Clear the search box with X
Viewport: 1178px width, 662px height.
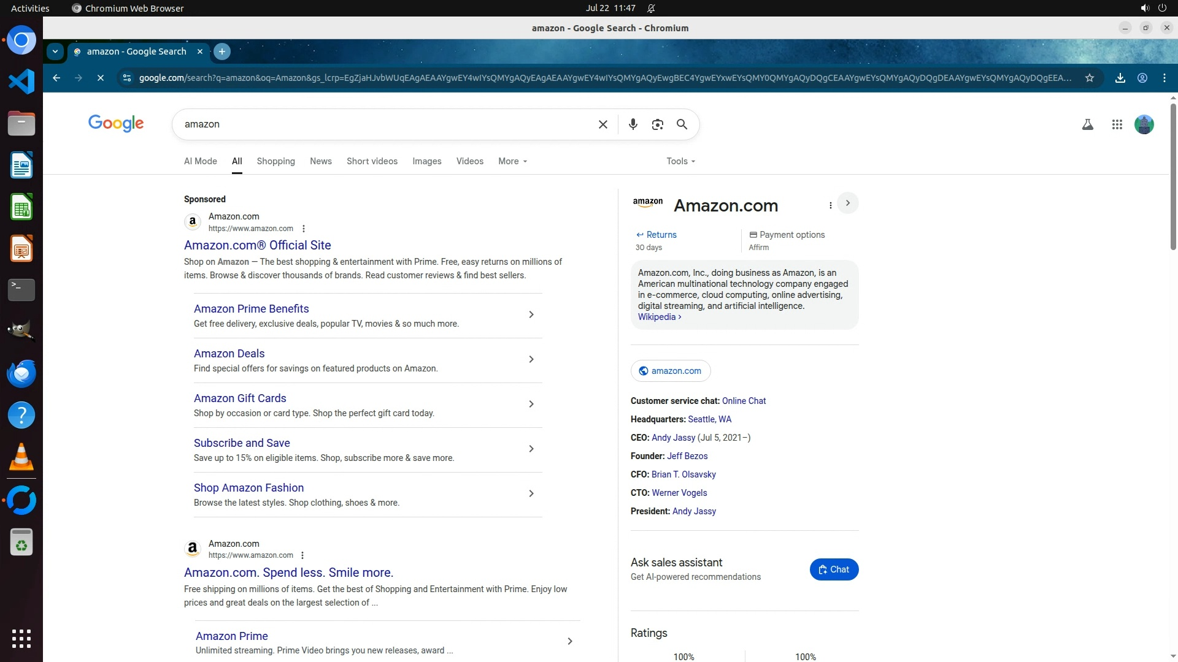tap(602, 124)
